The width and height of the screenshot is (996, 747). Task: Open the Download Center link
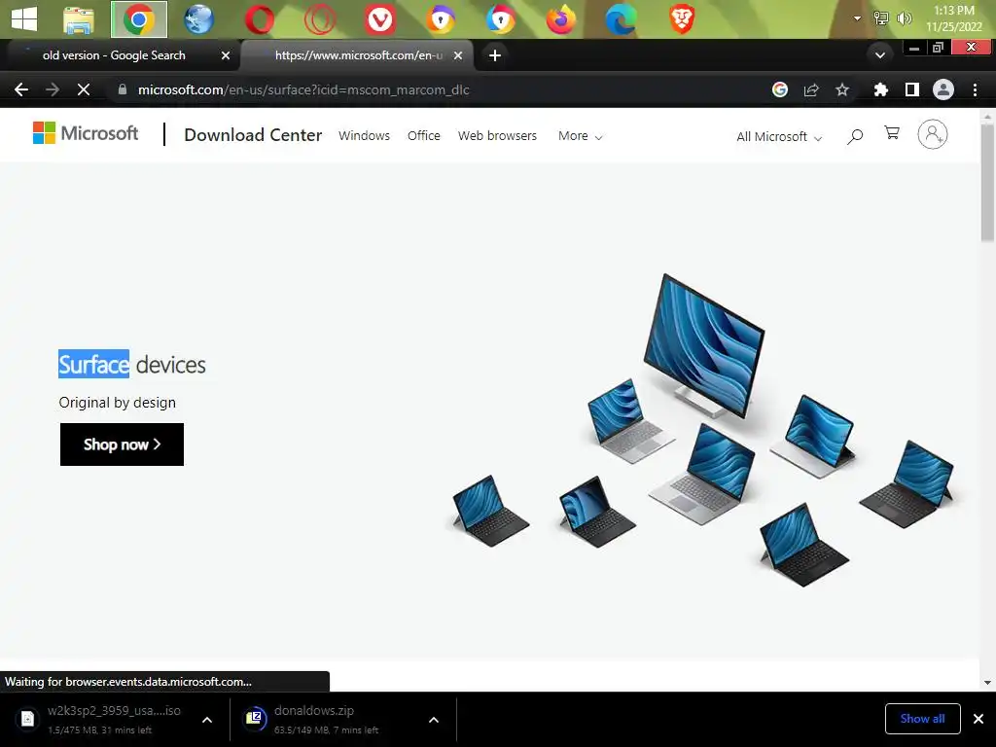[x=253, y=134]
